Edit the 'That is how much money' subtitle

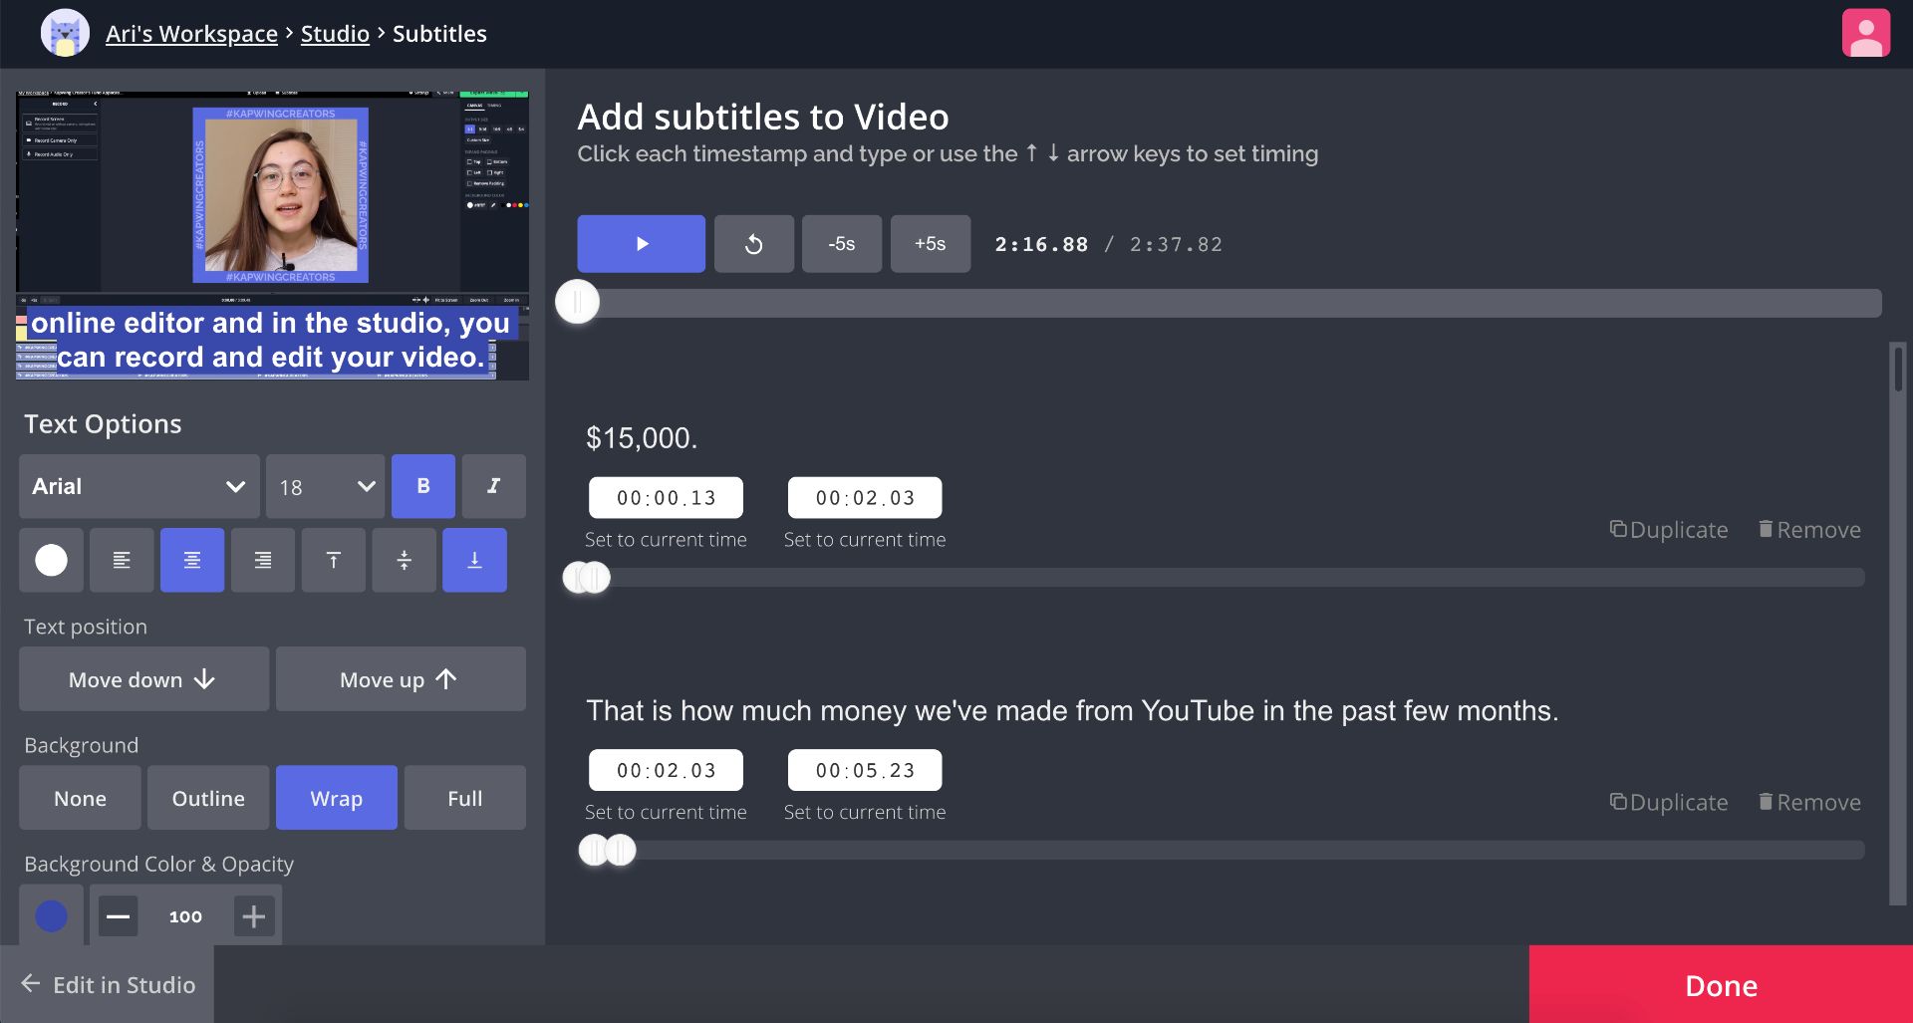tap(1072, 711)
